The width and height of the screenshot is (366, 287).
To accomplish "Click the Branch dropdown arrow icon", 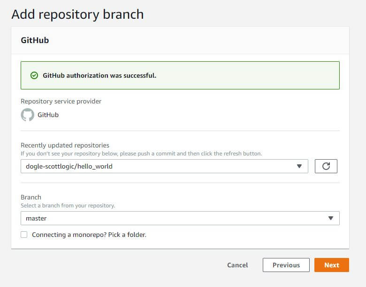I will [x=331, y=218].
